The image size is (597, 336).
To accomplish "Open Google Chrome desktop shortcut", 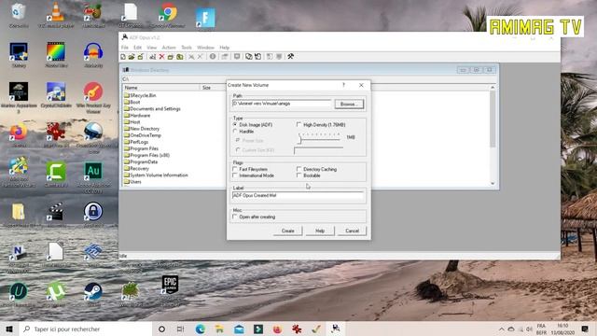I will click(x=168, y=15).
